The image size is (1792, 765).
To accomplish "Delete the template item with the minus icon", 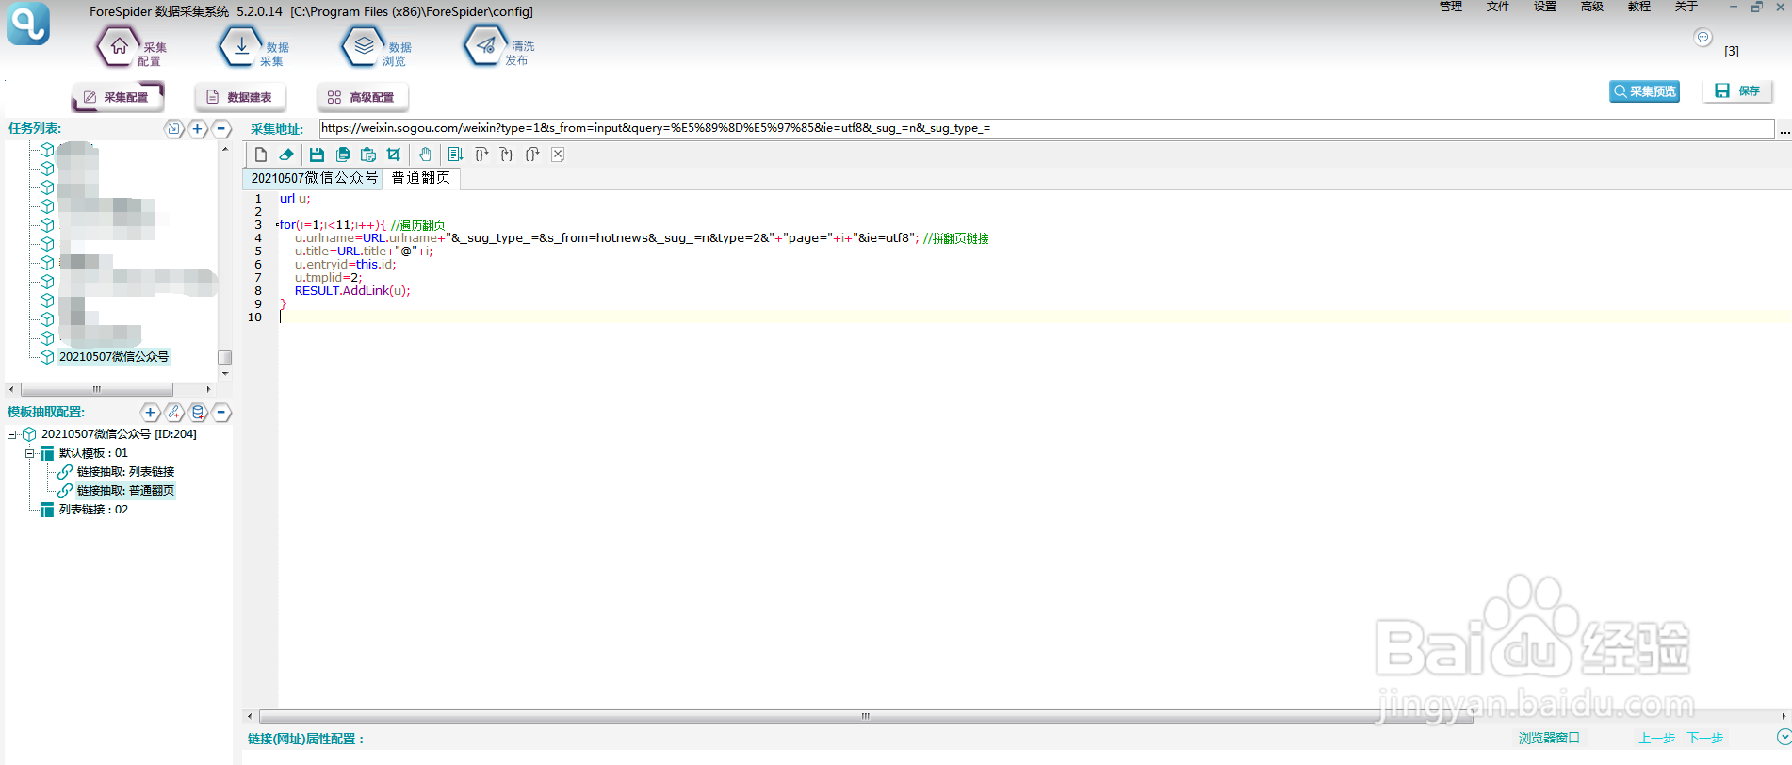I will [221, 413].
